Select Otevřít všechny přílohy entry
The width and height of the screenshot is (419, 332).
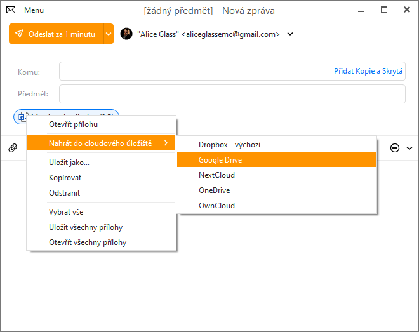click(102, 242)
